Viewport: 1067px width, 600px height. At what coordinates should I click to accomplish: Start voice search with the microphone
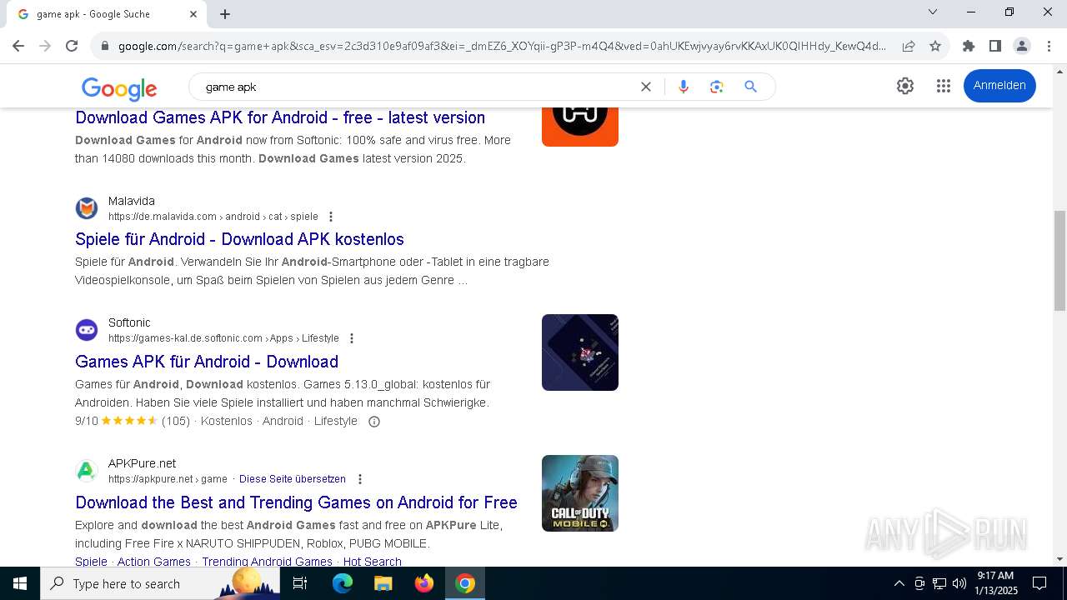pyautogui.click(x=684, y=87)
